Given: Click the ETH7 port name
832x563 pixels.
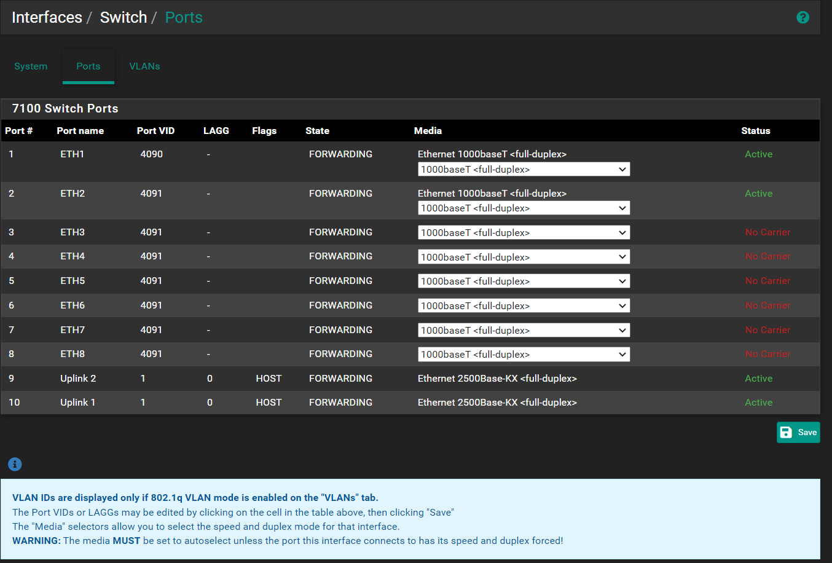Looking at the screenshot, I should [x=73, y=330].
